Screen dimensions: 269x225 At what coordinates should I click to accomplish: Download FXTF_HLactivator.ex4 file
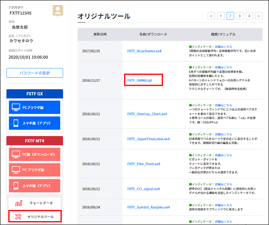coord(144,51)
